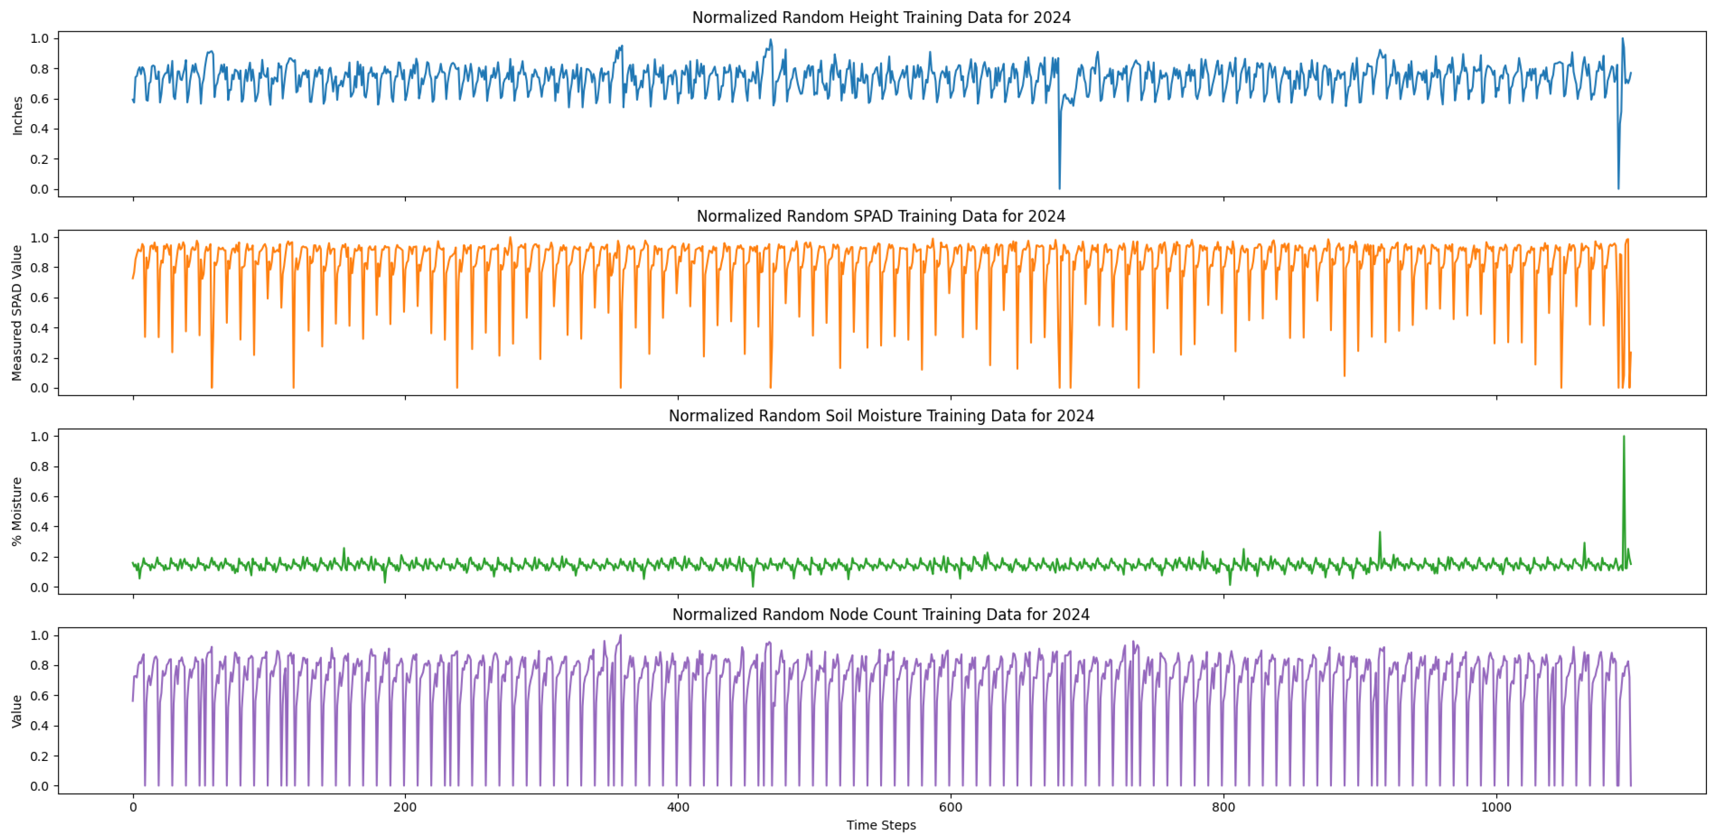Click the small green moisture spike near step 915
The width and height of the screenshot is (1717, 840).
tap(1380, 533)
